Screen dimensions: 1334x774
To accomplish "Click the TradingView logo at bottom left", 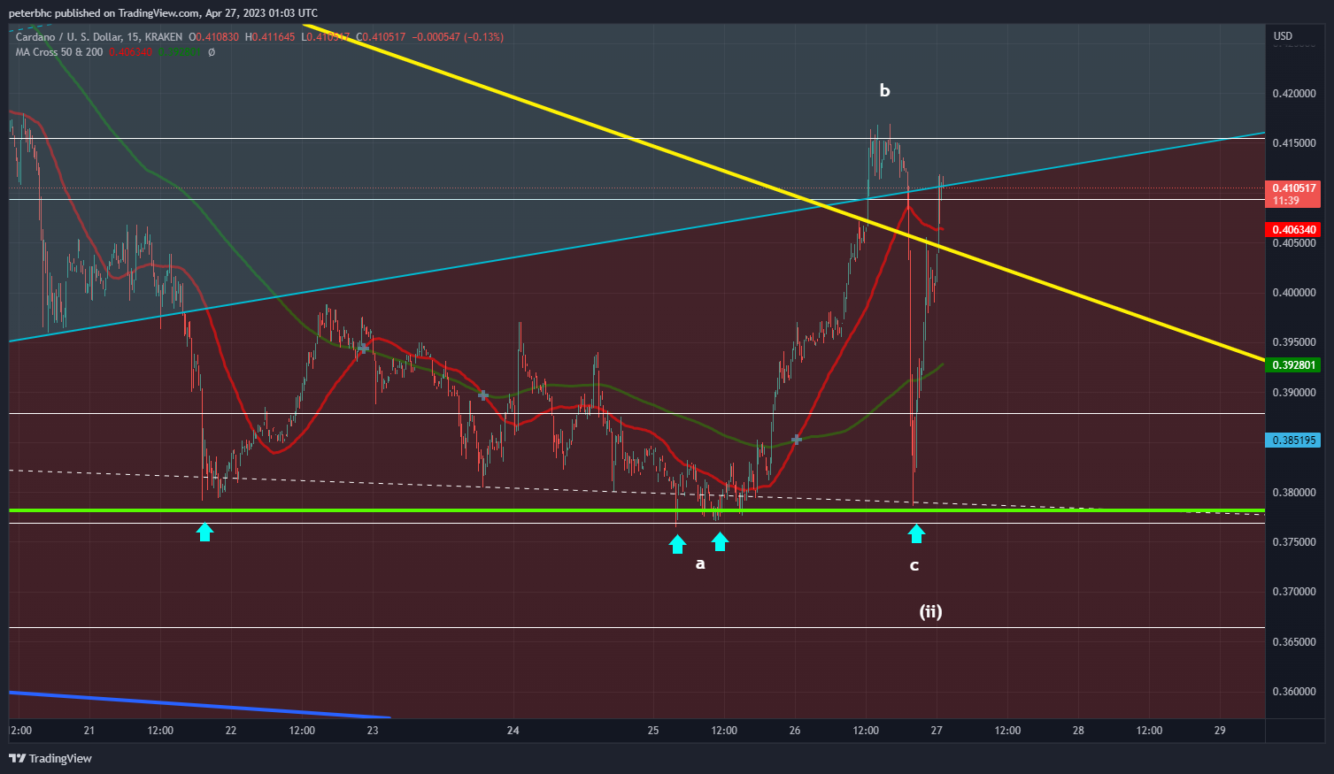I will [x=50, y=758].
